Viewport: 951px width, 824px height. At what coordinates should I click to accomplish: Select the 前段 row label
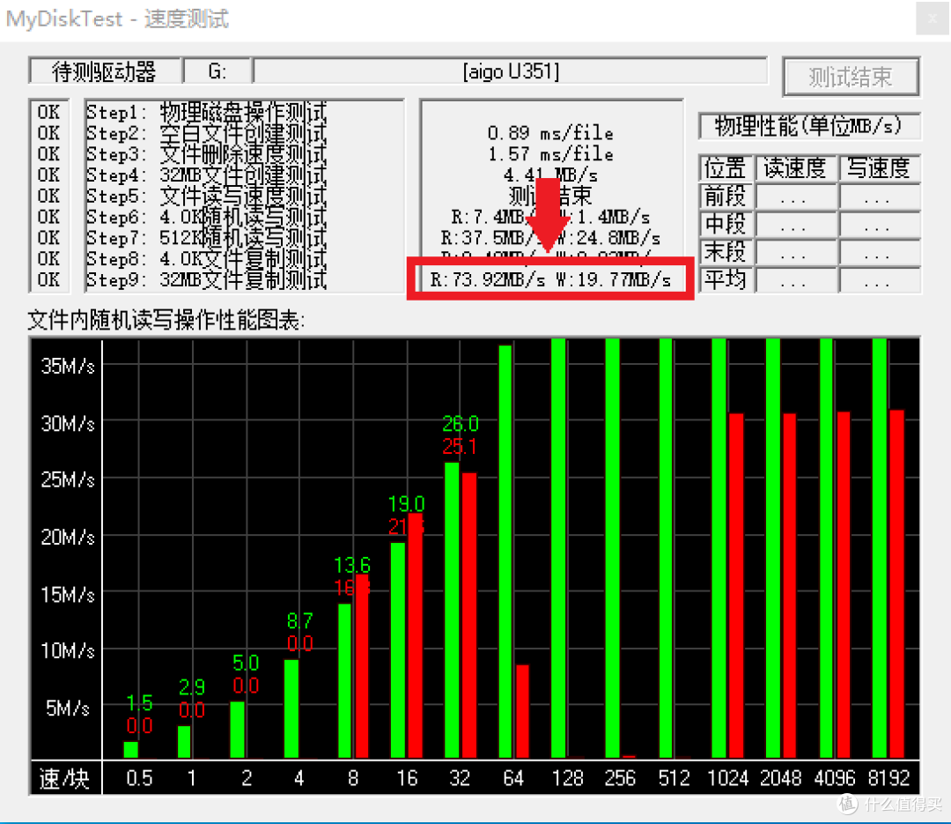(725, 197)
